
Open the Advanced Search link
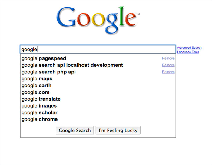pyautogui.click(x=189, y=48)
